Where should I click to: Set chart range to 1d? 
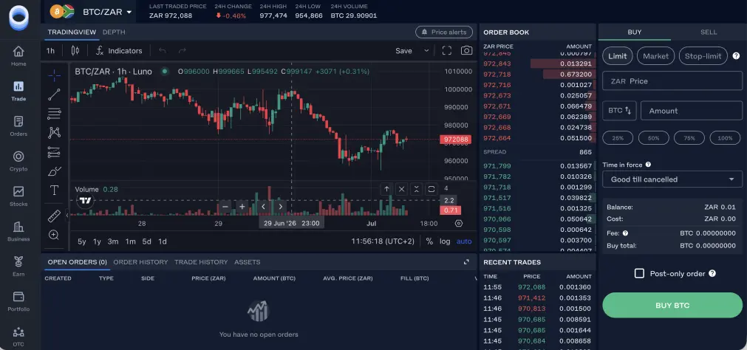coord(163,241)
